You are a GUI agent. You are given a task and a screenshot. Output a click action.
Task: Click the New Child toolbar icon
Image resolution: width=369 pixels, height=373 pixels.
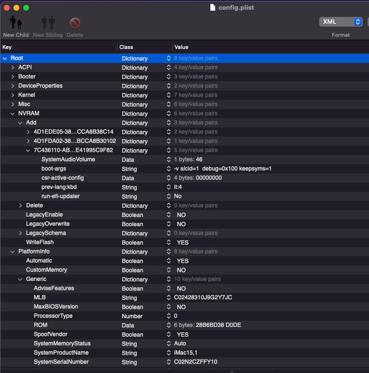(15, 23)
